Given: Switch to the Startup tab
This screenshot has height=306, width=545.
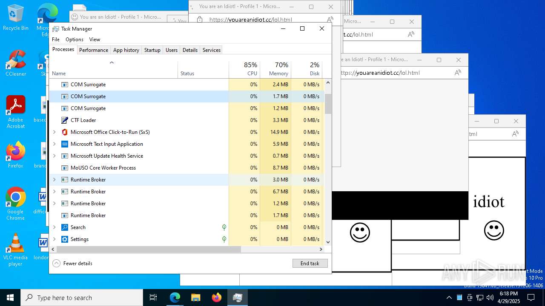Looking at the screenshot, I should [152, 50].
